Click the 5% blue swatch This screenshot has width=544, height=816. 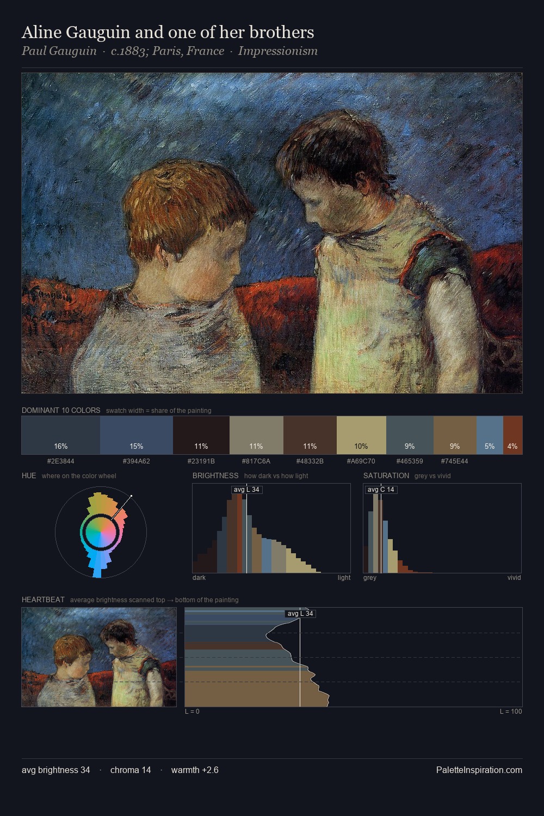[x=490, y=435]
